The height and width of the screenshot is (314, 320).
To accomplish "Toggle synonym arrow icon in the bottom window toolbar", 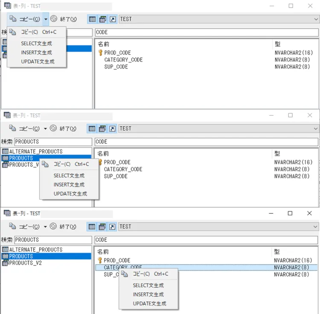I will tap(112, 227).
